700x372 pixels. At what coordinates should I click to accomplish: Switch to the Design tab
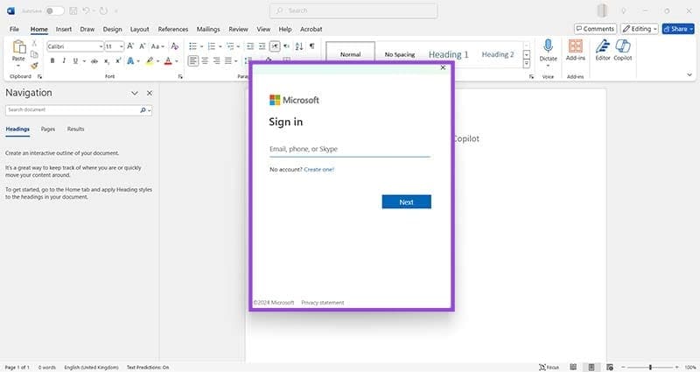[113, 29]
